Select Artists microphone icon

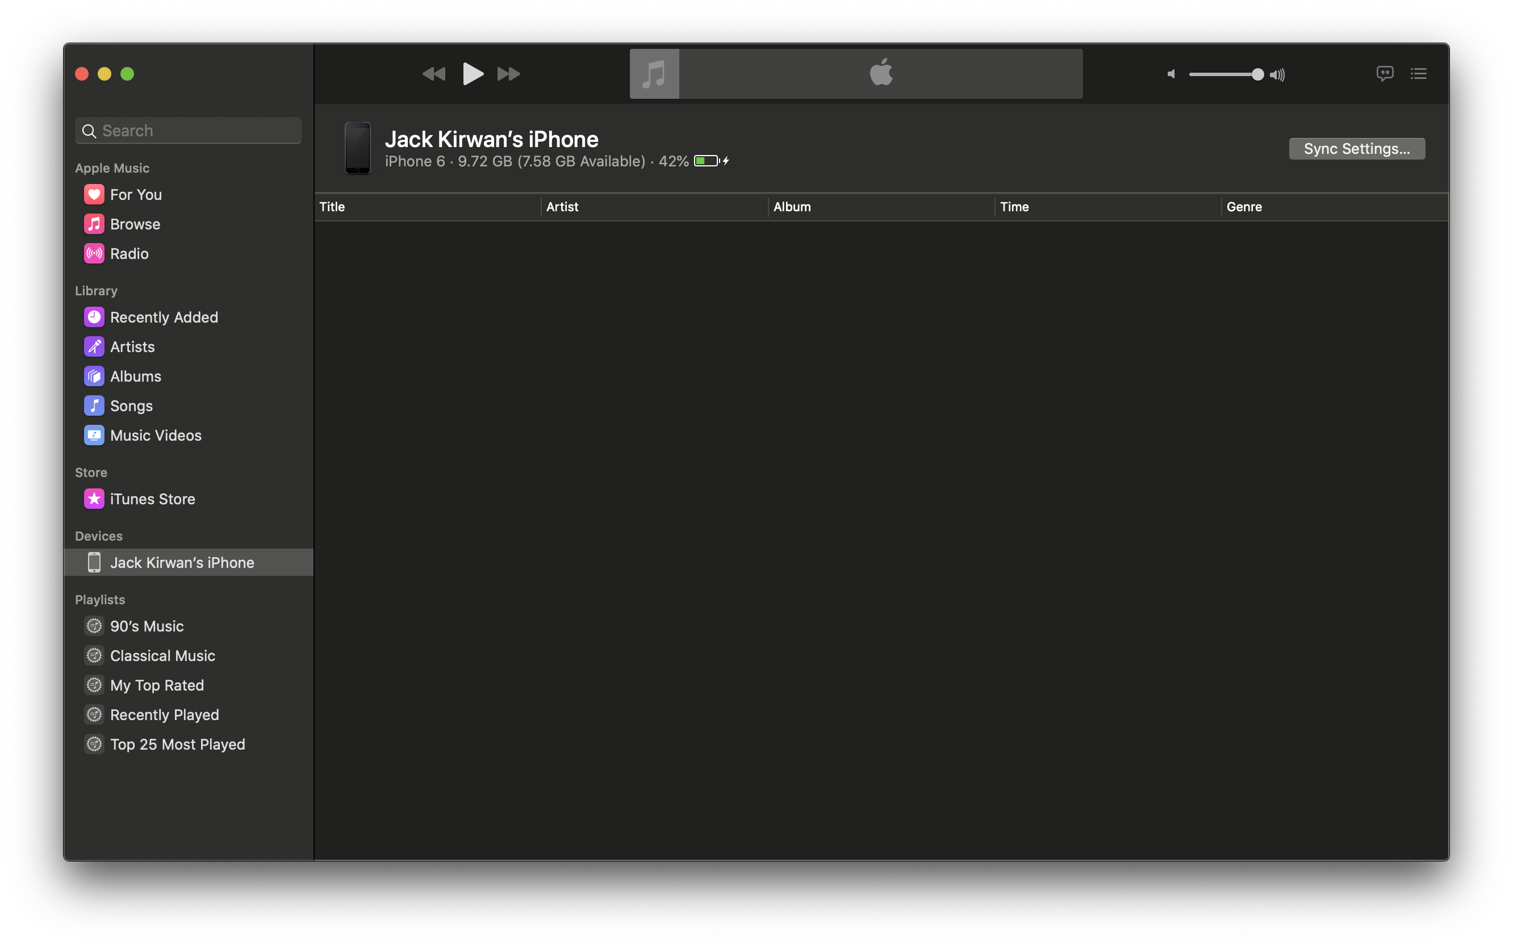[94, 346]
